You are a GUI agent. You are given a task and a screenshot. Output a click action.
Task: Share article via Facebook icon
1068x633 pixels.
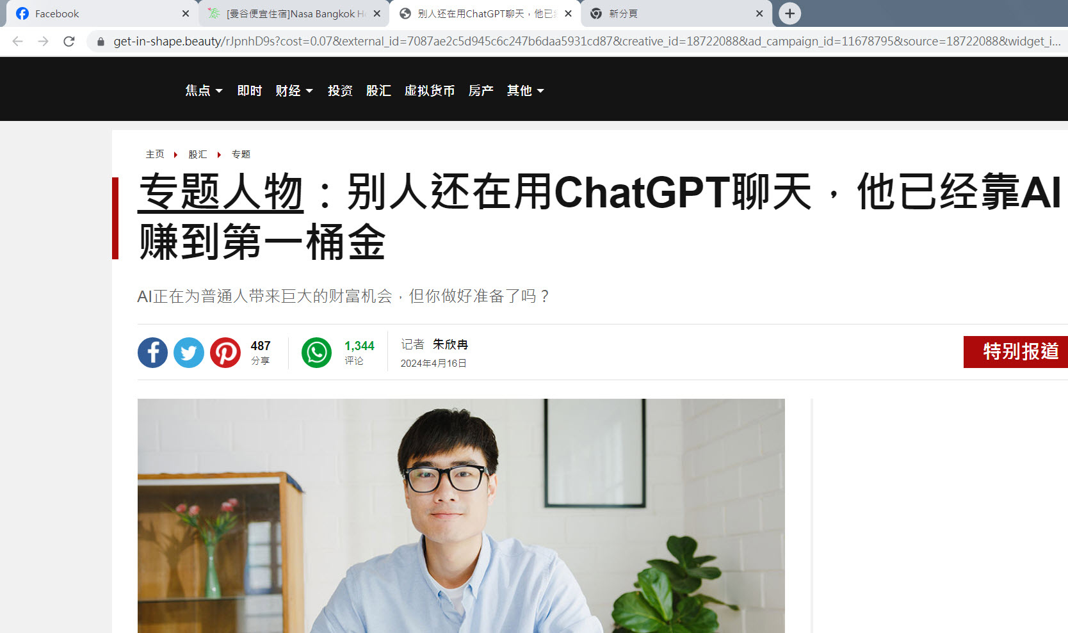pos(152,353)
